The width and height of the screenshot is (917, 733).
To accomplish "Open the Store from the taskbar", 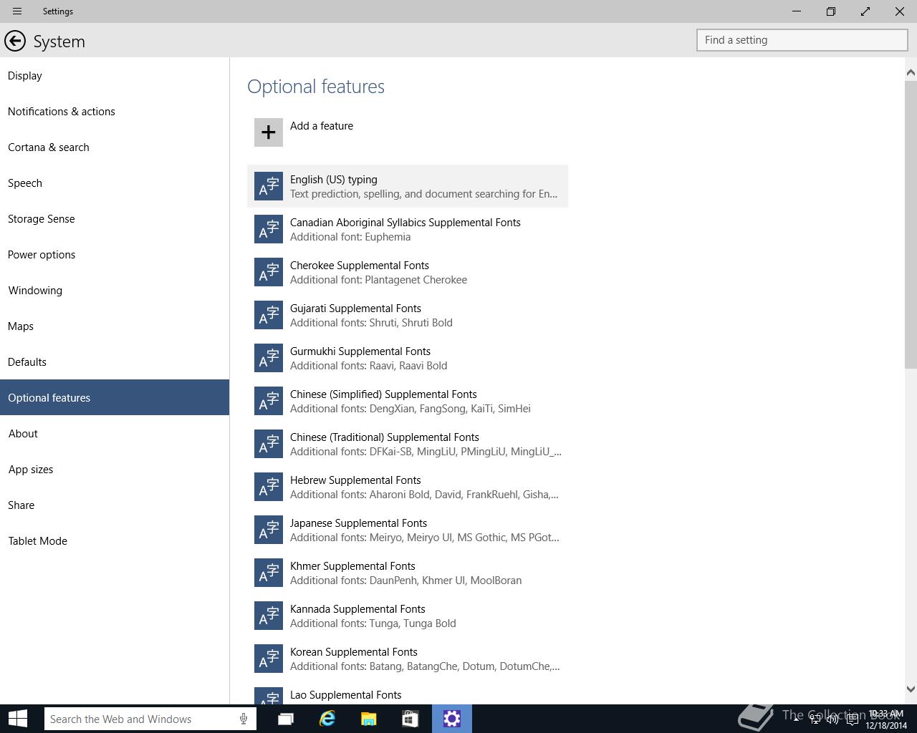I will click(411, 719).
